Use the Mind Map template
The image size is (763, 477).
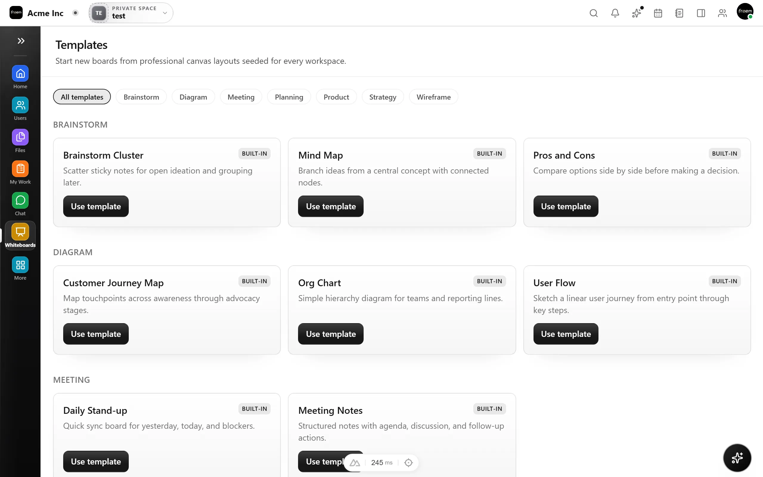click(x=331, y=206)
